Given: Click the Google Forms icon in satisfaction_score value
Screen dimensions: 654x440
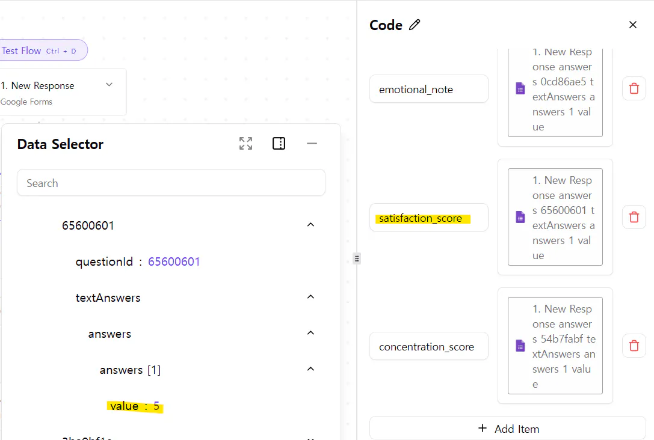Looking at the screenshot, I should coord(520,217).
